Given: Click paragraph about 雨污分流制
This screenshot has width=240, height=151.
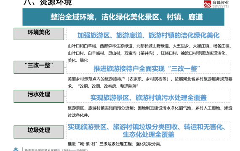Looking at the screenshot, I should 150,112.
